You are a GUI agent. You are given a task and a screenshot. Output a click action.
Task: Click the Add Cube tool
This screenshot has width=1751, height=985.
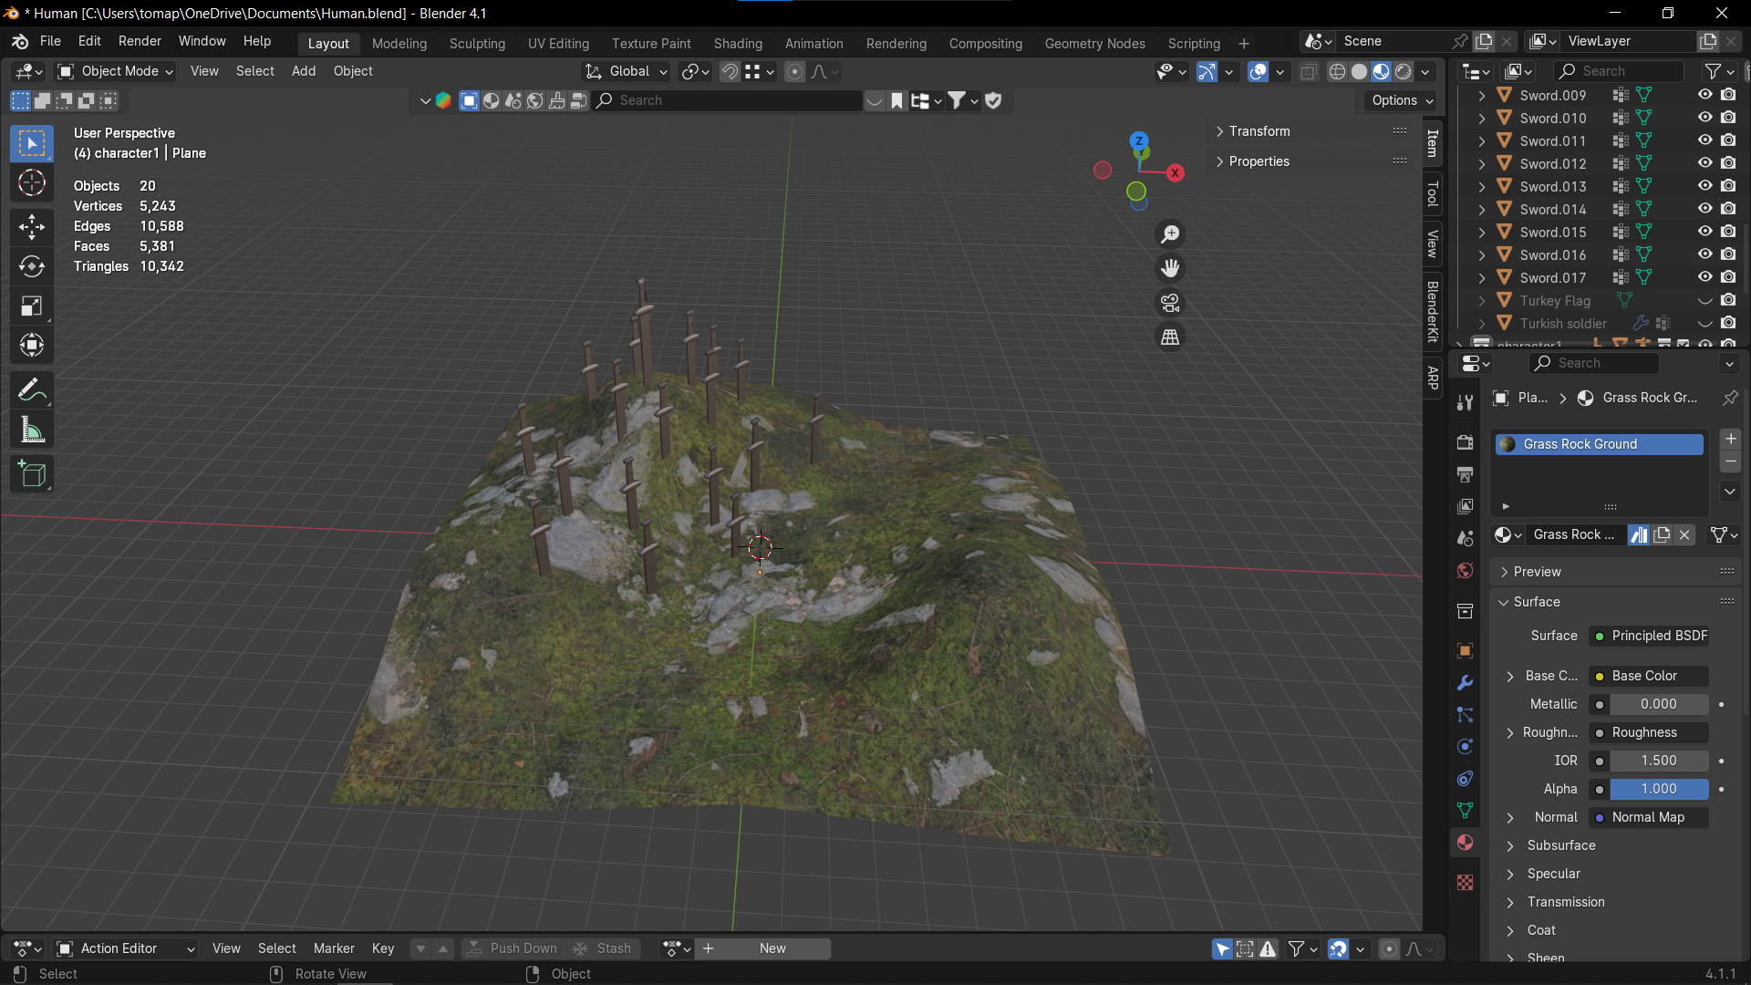coord(32,474)
